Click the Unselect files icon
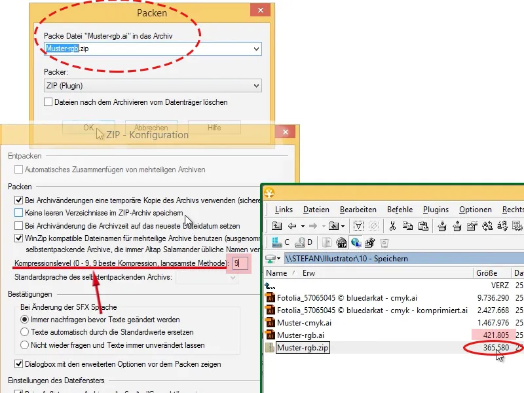This screenshot has height=393, width=524. point(373,226)
